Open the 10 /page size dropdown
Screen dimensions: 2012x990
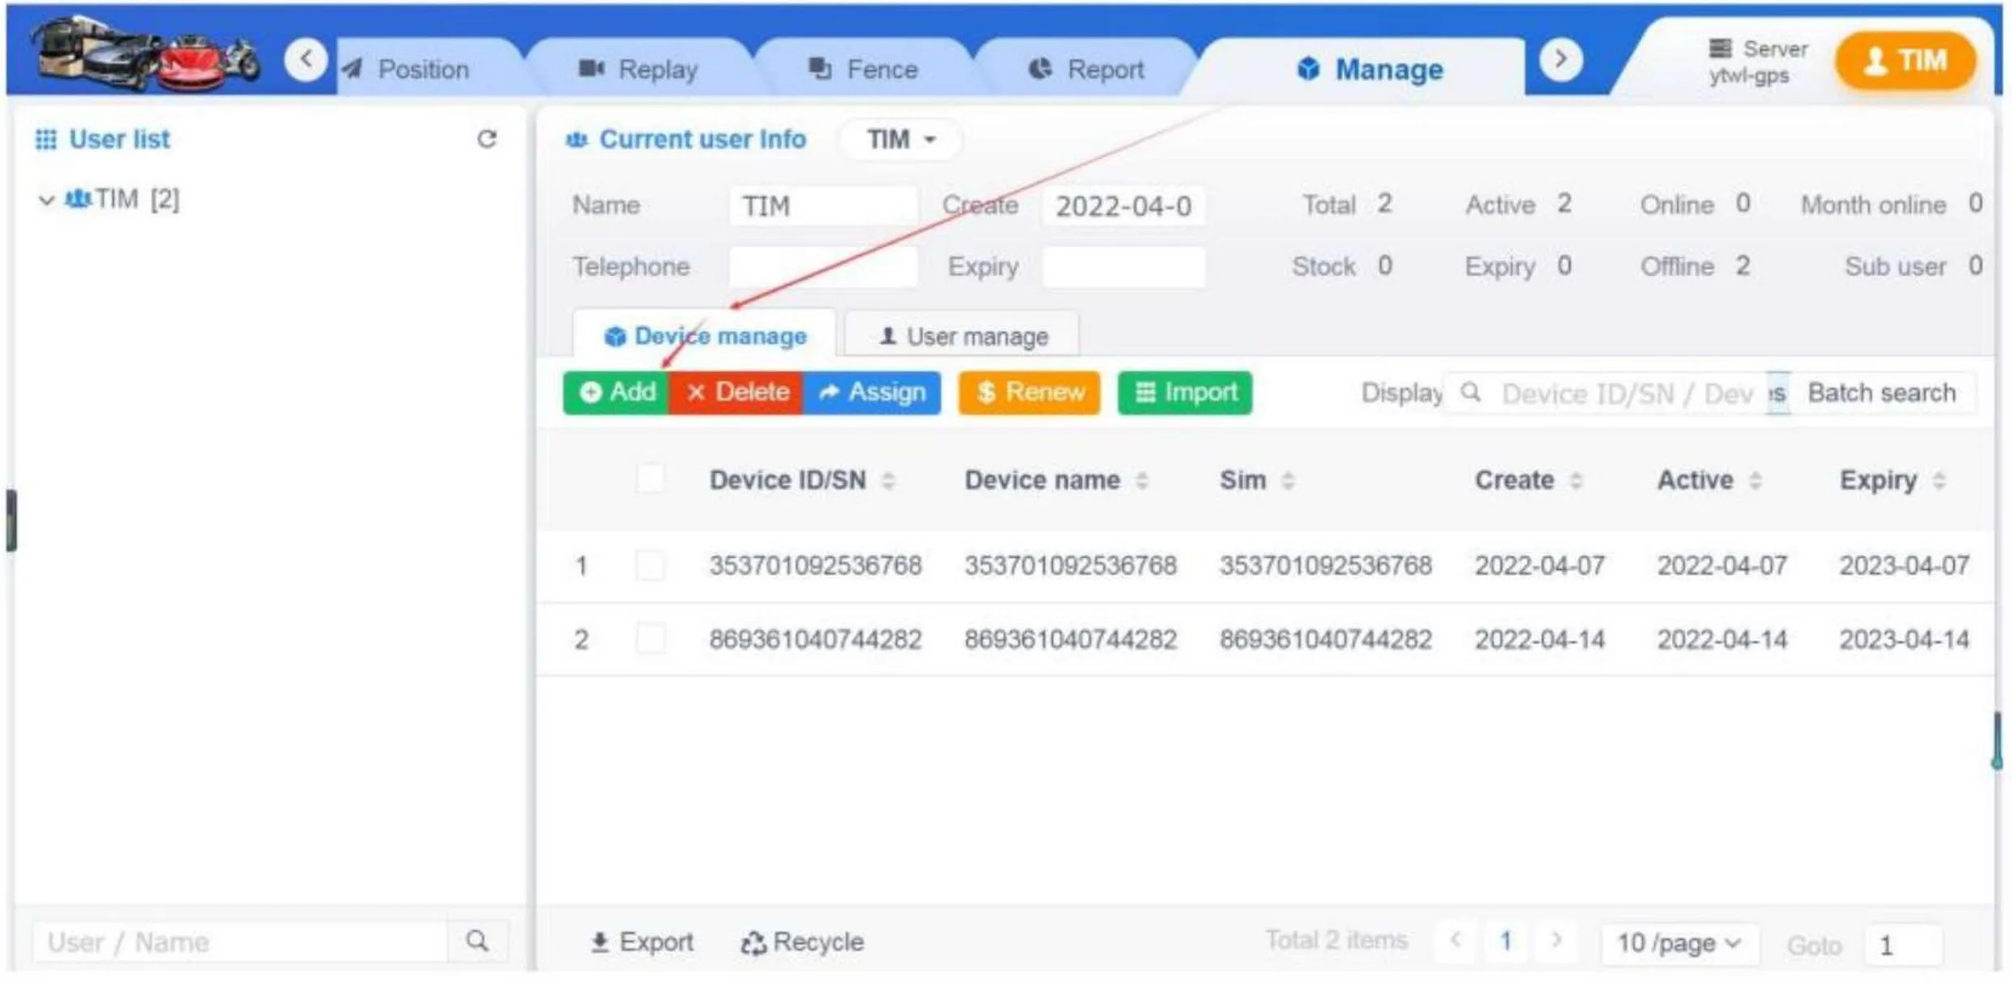(1678, 943)
